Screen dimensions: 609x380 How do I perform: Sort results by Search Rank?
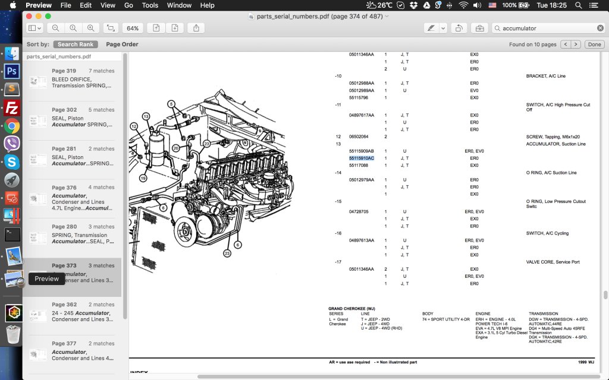[76, 44]
